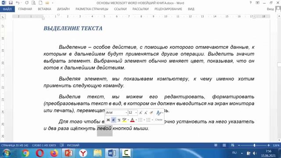This screenshot has height=158, width=281.
Task: Open the numbering library dropdown arrow
Action: click(x=152, y=120)
